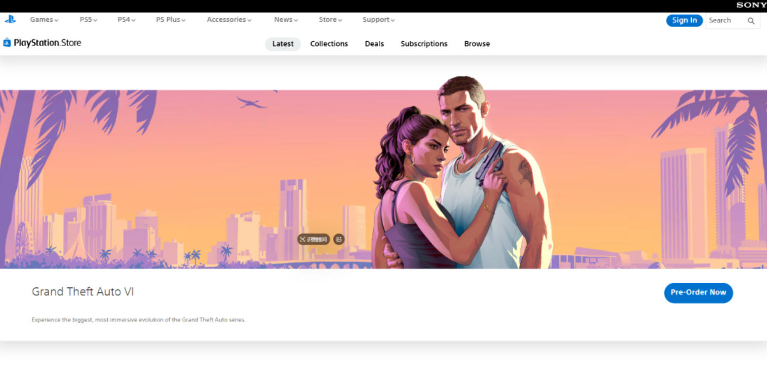Screen dimensions: 767x366
Task: Open the PS4 dropdown menu
Action: tap(126, 20)
